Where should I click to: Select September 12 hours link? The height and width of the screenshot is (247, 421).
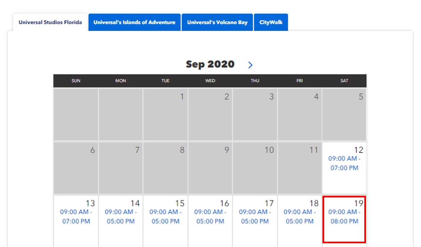344,163
